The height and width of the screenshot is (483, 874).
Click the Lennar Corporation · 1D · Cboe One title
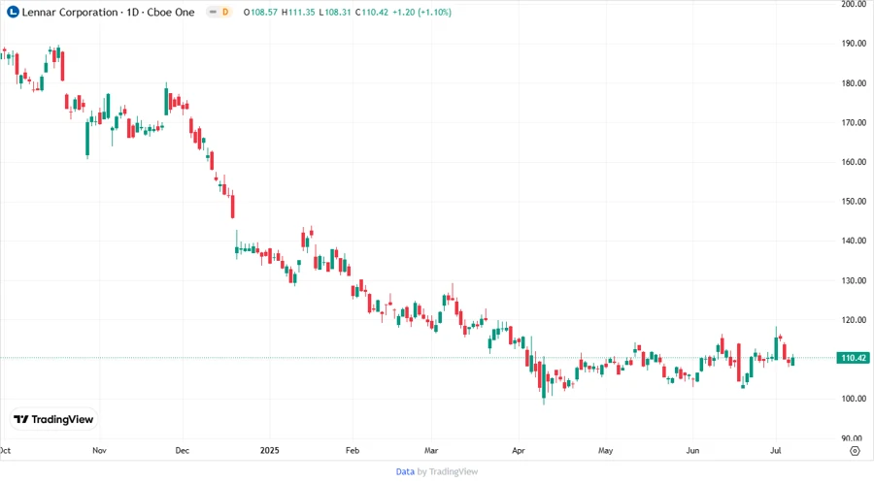coord(108,12)
